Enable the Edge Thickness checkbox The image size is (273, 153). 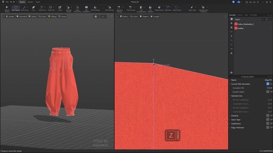pyautogui.click(x=268, y=127)
